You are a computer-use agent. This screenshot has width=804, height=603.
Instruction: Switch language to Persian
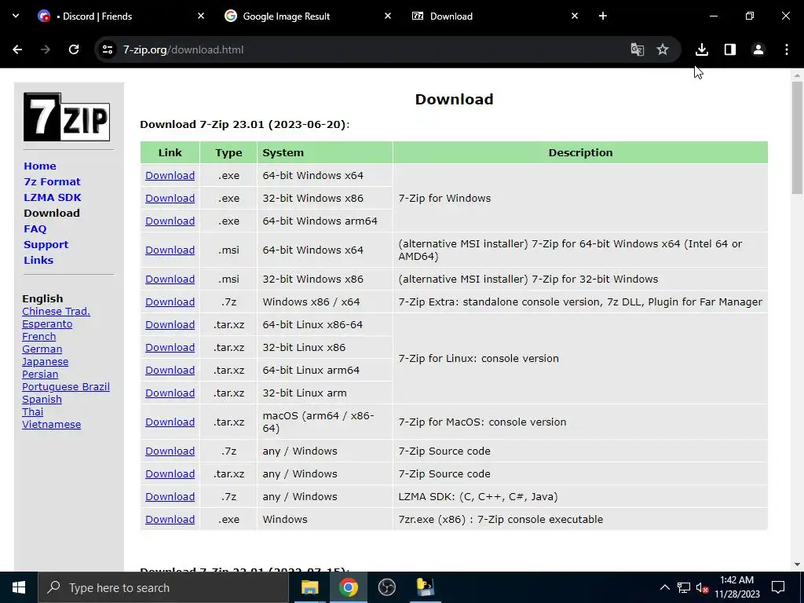click(40, 375)
